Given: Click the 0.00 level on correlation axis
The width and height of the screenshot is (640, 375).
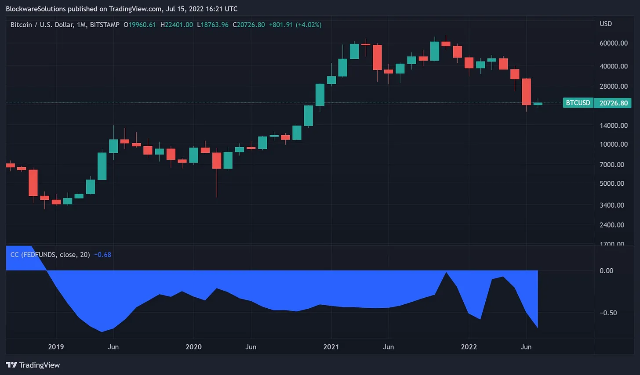Looking at the screenshot, I should (606, 270).
